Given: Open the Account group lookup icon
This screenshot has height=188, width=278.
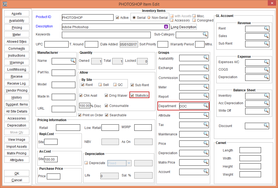Looking at the screenshot, I should pos(206,171).
